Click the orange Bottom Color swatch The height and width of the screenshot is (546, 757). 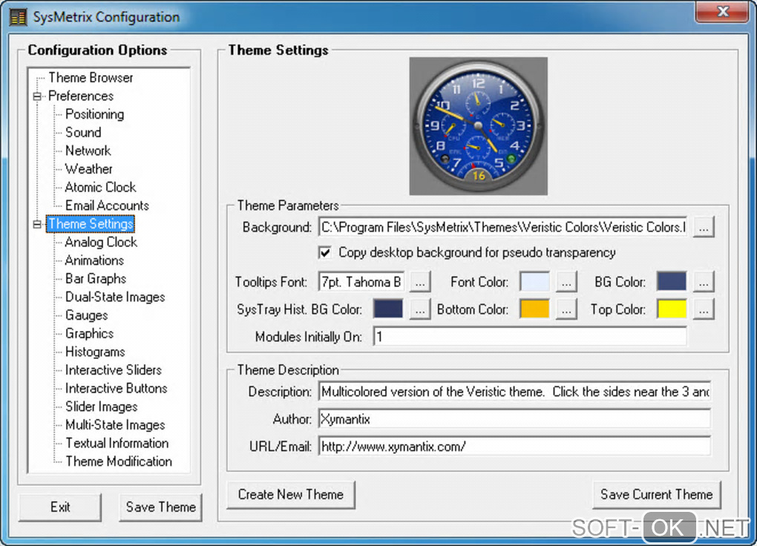(534, 309)
